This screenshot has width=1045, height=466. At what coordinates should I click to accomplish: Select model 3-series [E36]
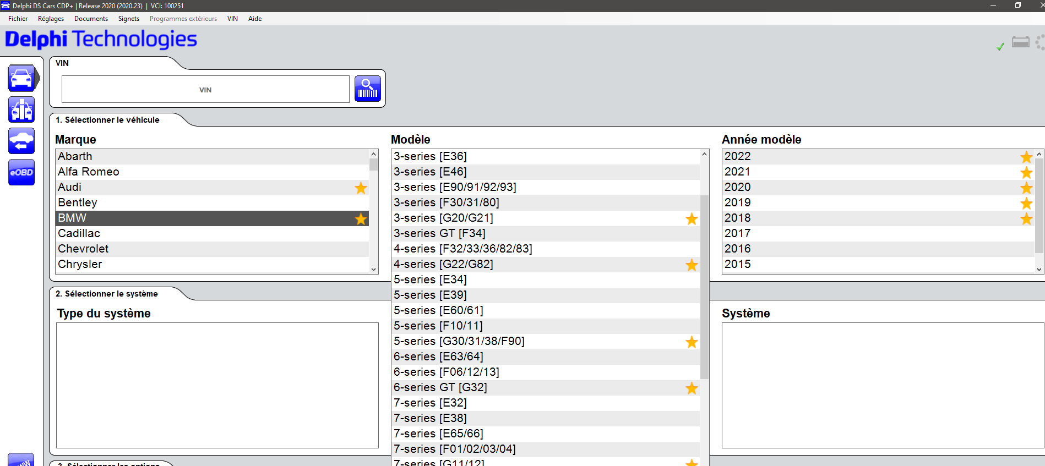[x=546, y=156]
